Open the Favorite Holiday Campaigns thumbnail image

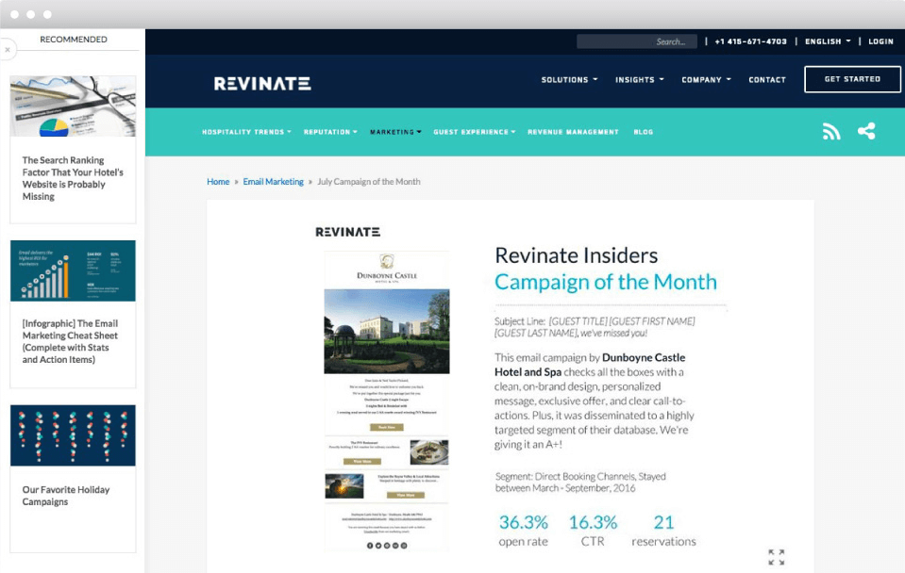coord(73,435)
